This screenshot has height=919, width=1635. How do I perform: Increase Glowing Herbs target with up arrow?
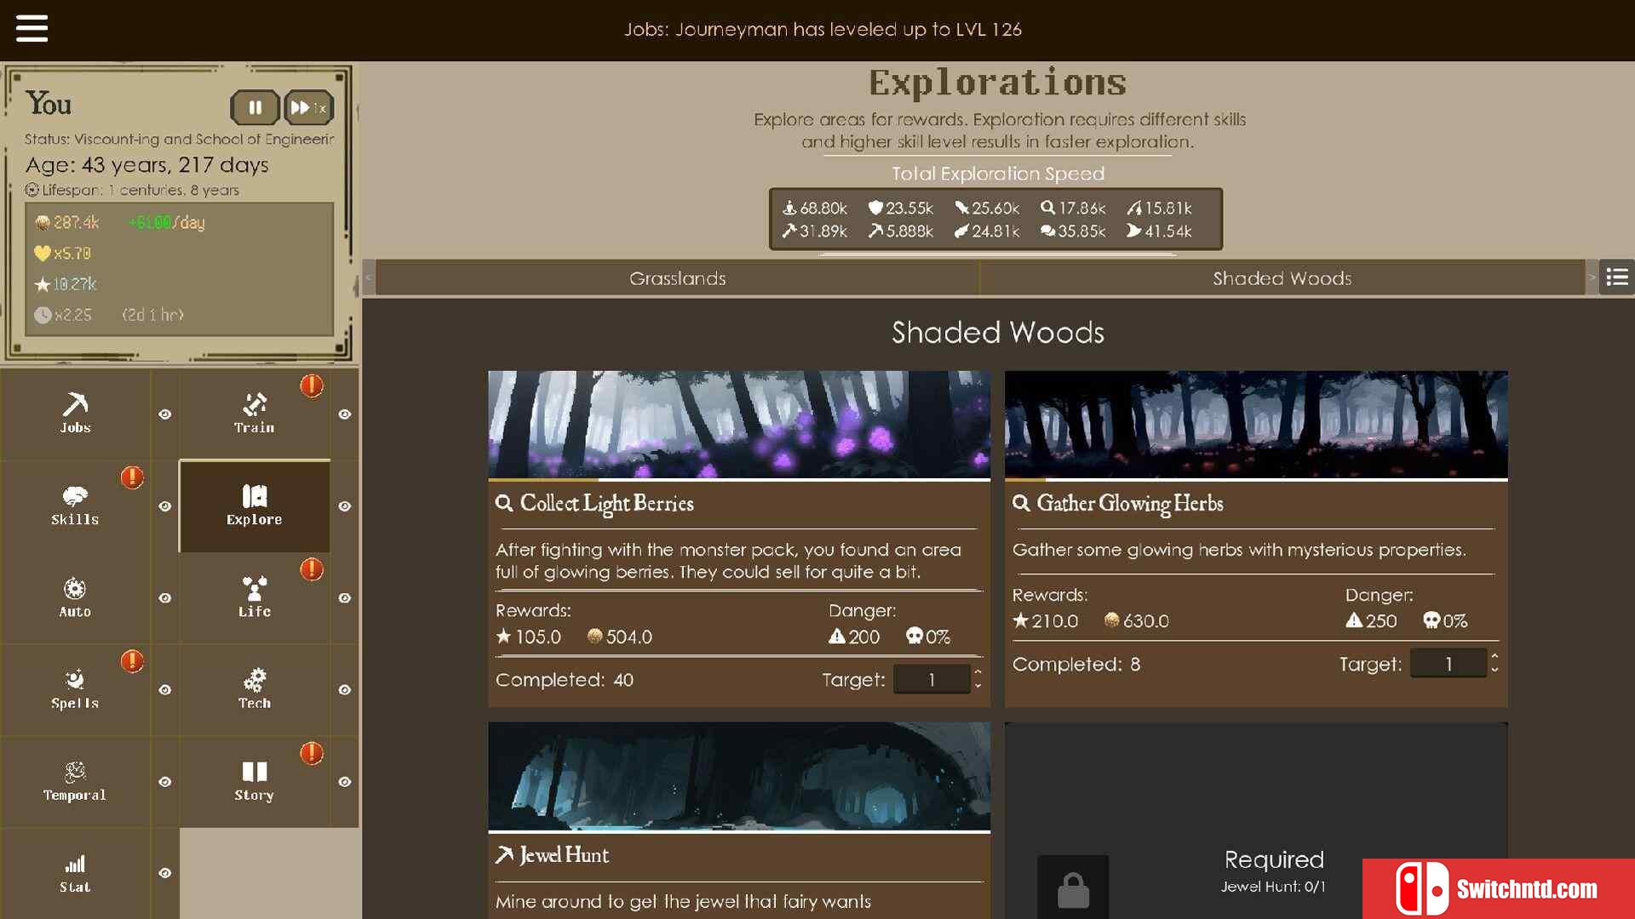(x=1495, y=657)
